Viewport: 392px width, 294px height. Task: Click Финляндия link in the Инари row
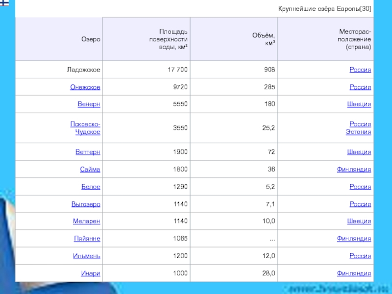354,273
